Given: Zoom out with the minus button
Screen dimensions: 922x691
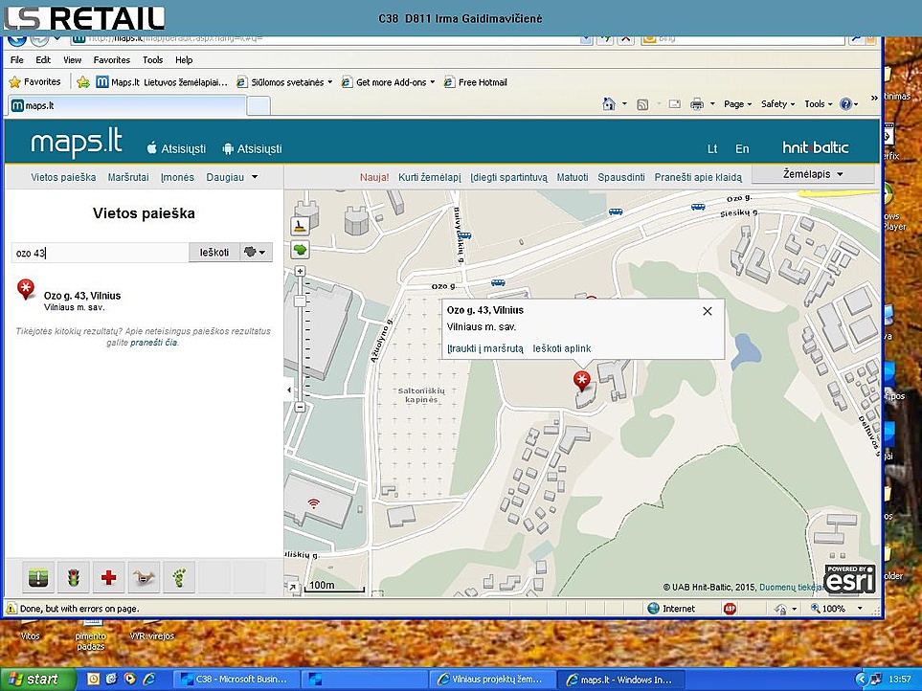Looking at the screenshot, I should 300,407.
